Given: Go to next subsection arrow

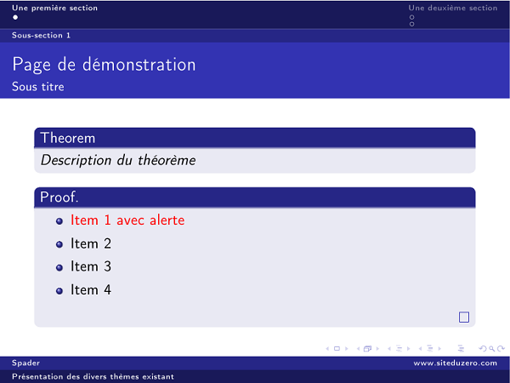Looking at the screenshot, I should tap(409, 348).
